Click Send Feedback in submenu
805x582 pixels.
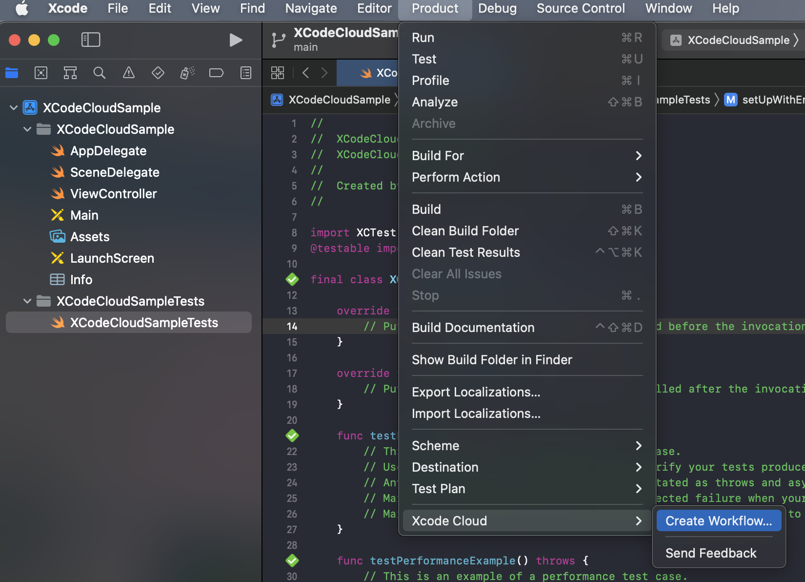[719, 553]
